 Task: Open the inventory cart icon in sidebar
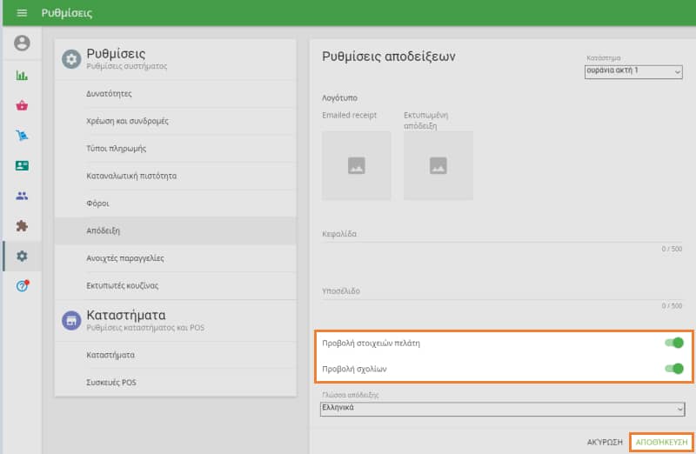click(x=22, y=136)
